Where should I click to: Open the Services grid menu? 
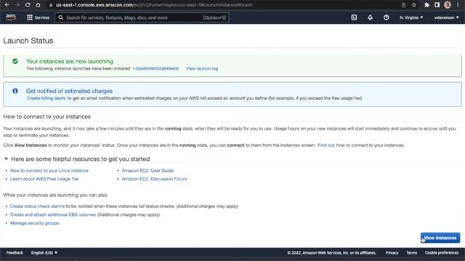click(x=38, y=17)
